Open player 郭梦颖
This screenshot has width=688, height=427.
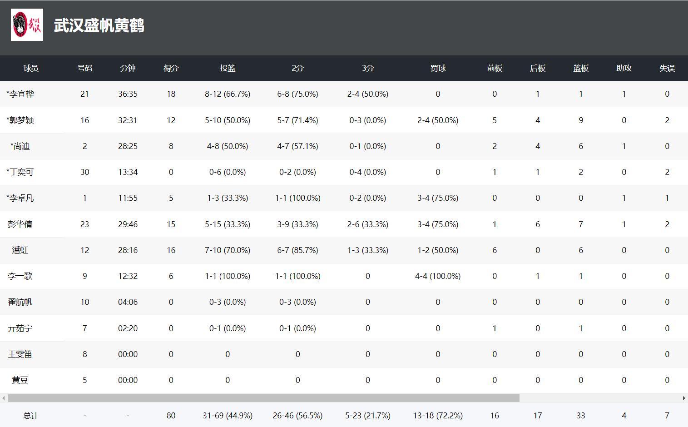[x=21, y=120]
